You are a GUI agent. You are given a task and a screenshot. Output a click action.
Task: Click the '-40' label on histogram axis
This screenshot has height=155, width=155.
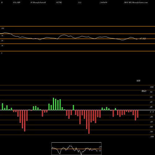click(x=151, y=122)
